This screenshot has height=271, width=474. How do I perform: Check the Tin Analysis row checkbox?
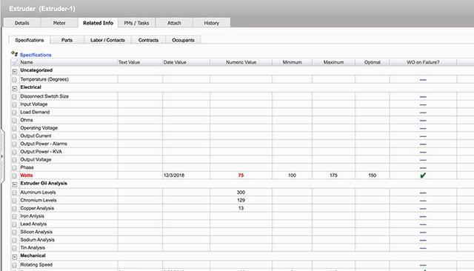pos(14,248)
